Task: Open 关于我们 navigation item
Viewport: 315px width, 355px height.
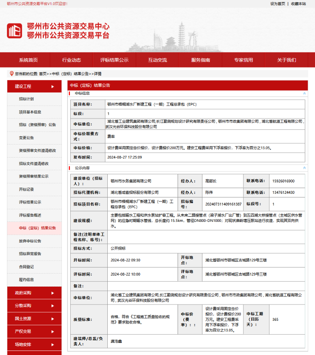Action: [x=287, y=60]
